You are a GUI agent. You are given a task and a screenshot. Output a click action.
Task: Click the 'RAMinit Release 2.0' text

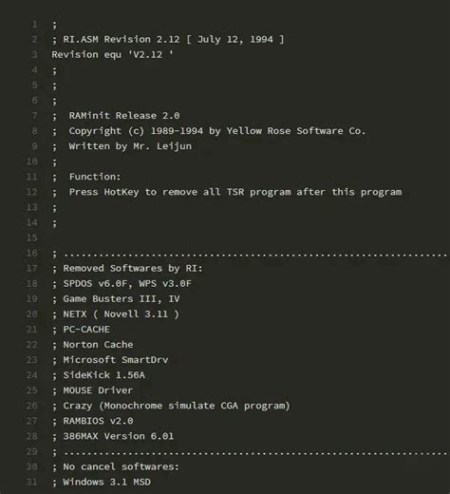pos(124,116)
